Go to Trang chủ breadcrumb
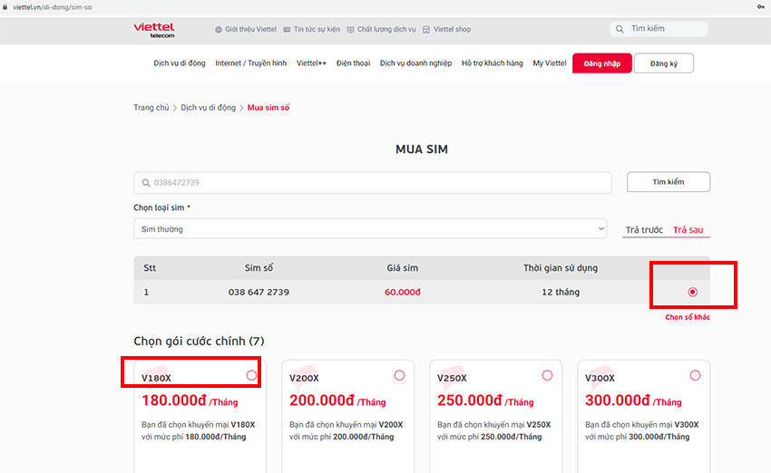 pos(151,108)
